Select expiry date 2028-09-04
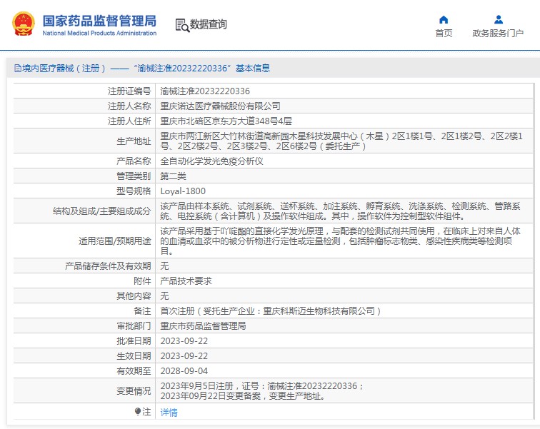 [184, 371]
